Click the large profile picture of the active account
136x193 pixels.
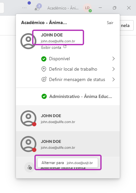28,41
